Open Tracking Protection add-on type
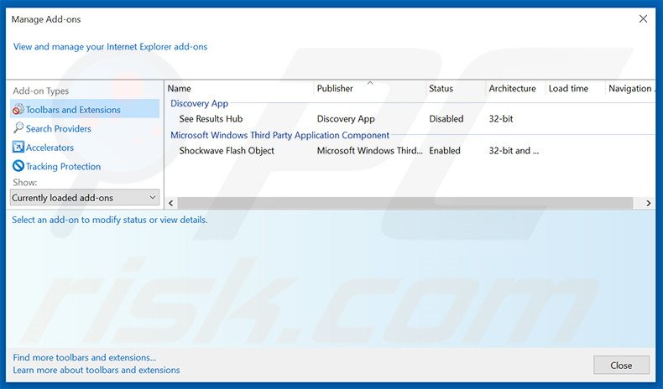Image resolution: width=663 pixels, height=389 pixels. (x=63, y=166)
